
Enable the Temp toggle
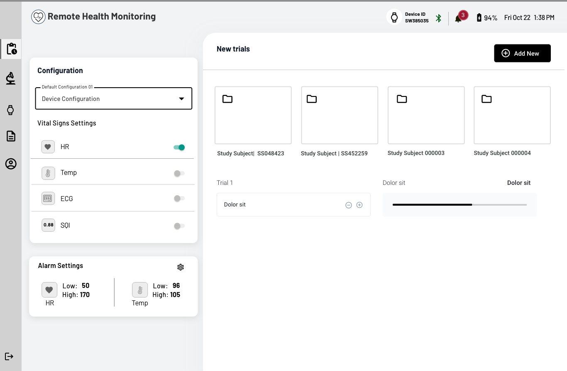179,173
